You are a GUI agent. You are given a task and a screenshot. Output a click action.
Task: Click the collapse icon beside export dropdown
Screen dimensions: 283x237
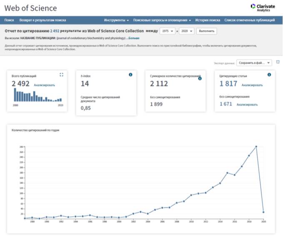tap(278, 62)
